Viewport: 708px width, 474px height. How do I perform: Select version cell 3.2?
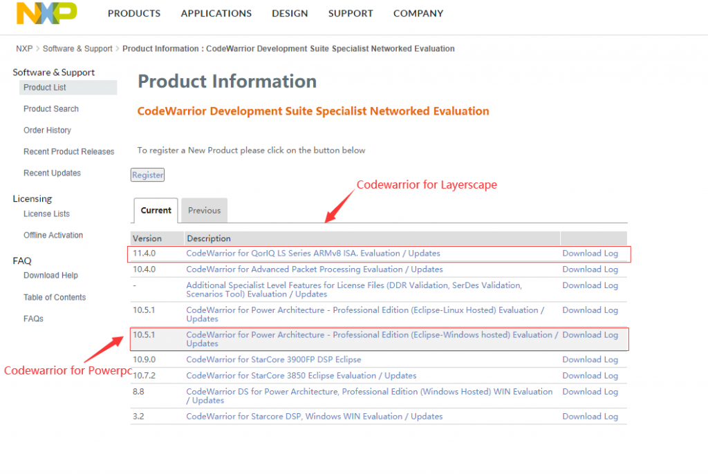[138, 416]
